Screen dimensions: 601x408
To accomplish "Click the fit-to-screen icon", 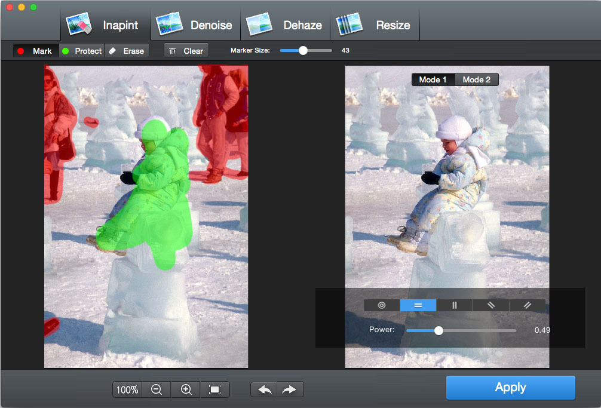I will (x=215, y=389).
